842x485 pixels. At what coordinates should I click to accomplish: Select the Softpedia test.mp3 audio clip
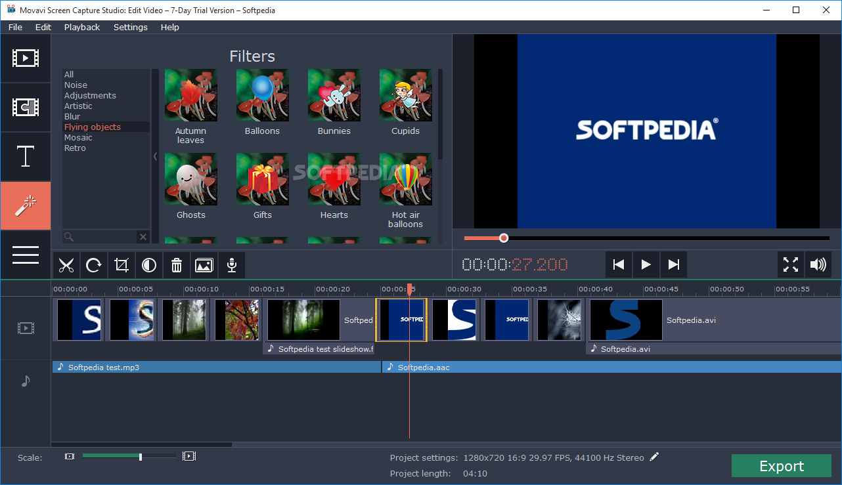[217, 367]
